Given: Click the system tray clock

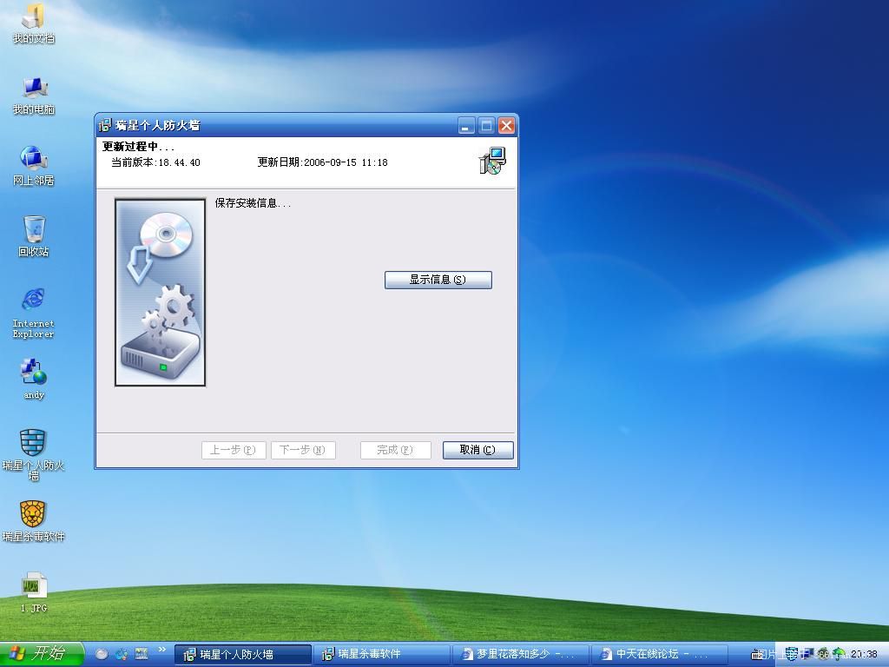Looking at the screenshot, I should pyautogui.click(x=864, y=654).
